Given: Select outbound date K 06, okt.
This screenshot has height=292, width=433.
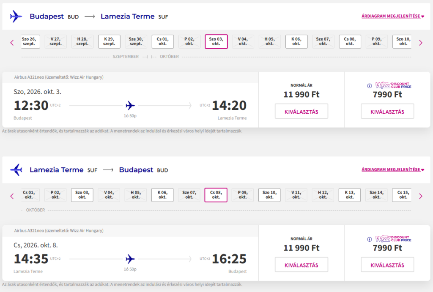Looking at the screenshot, I should 296,41.
